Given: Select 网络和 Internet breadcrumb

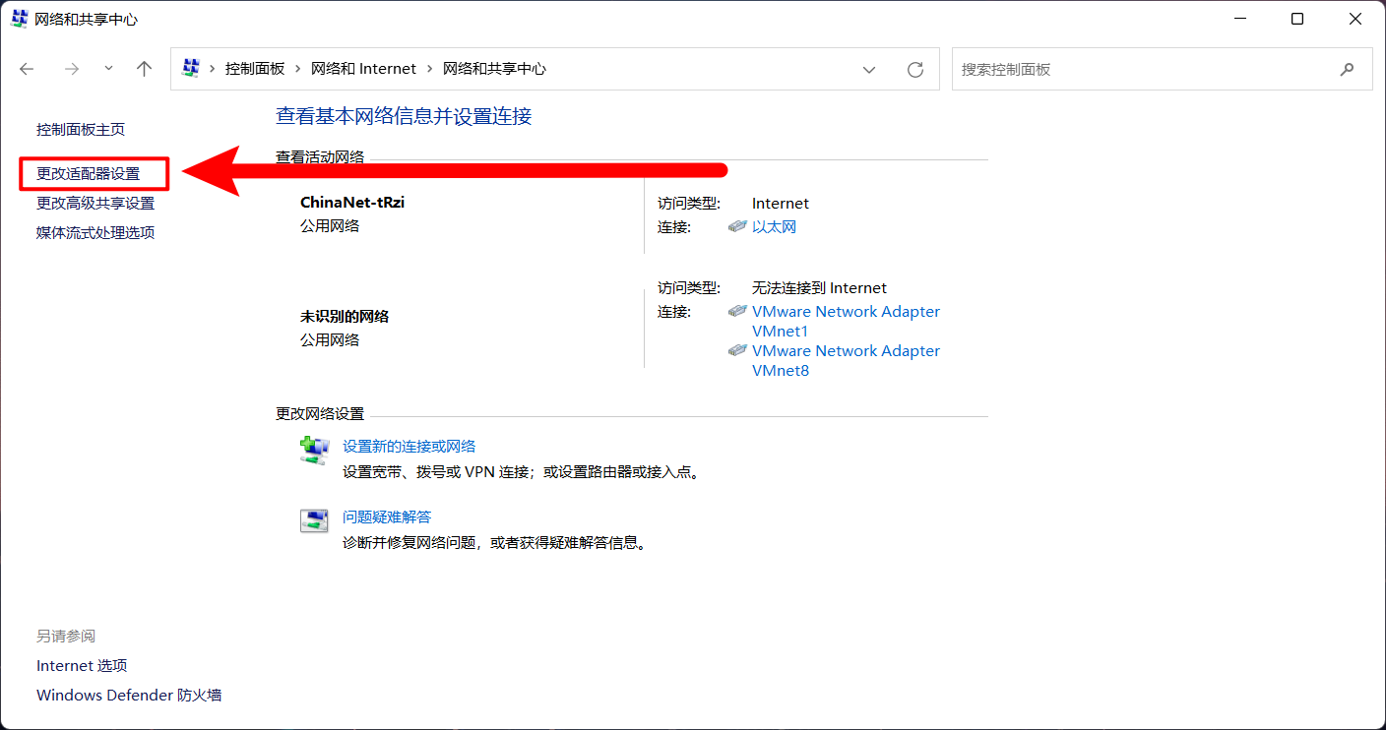Looking at the screenshot, I should [x=363, y=69].
